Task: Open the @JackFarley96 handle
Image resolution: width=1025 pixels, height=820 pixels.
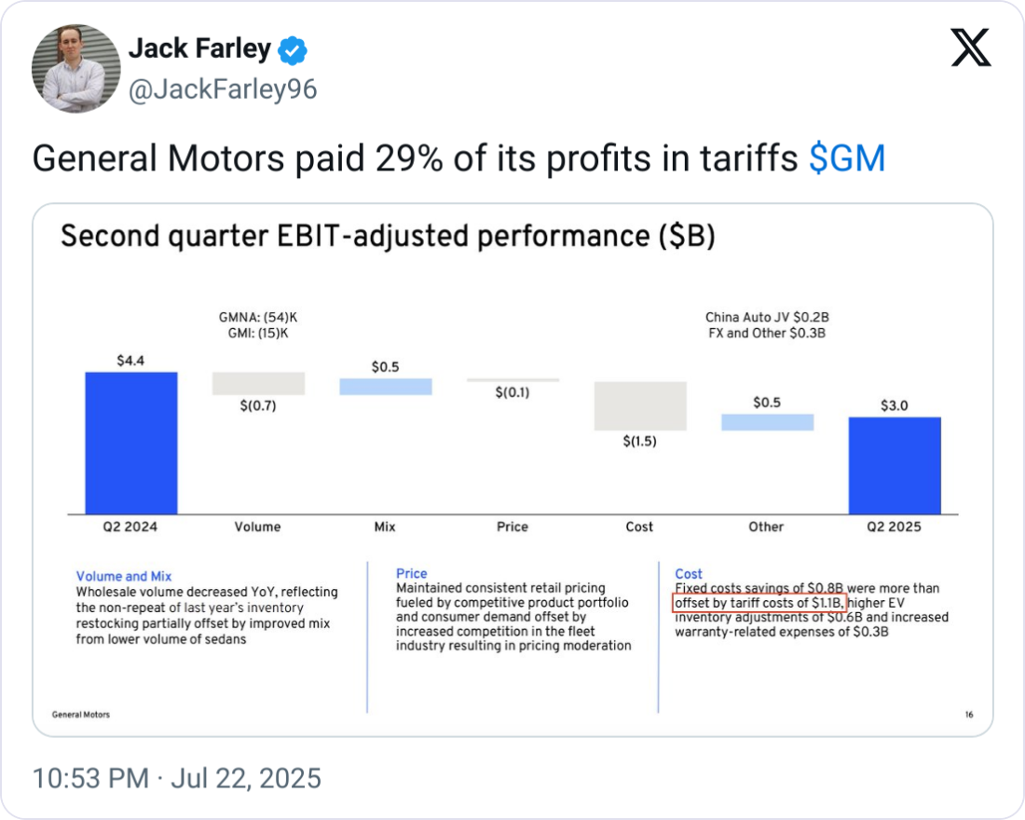Action: pos(222,89)
